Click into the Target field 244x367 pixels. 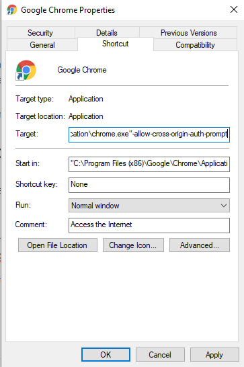tap(149, 134)
